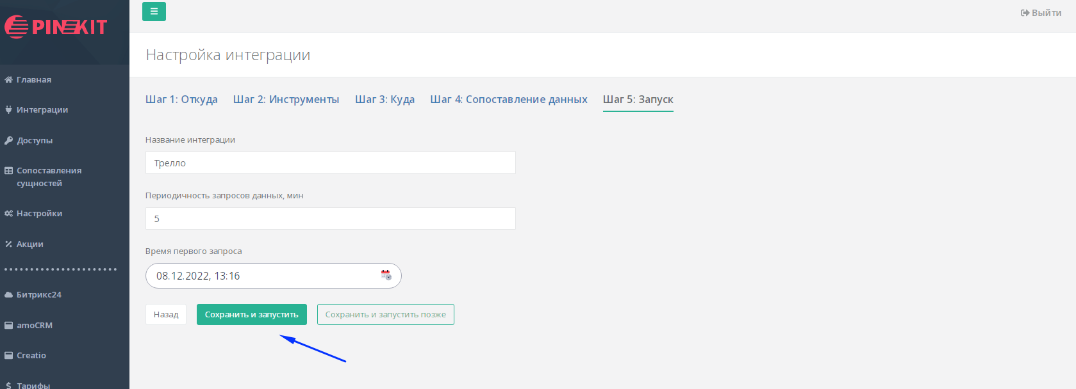Viewport: 1076px width, 389px height.
Task: Click the Pinkit logo
Action: [x=56, y=27]
